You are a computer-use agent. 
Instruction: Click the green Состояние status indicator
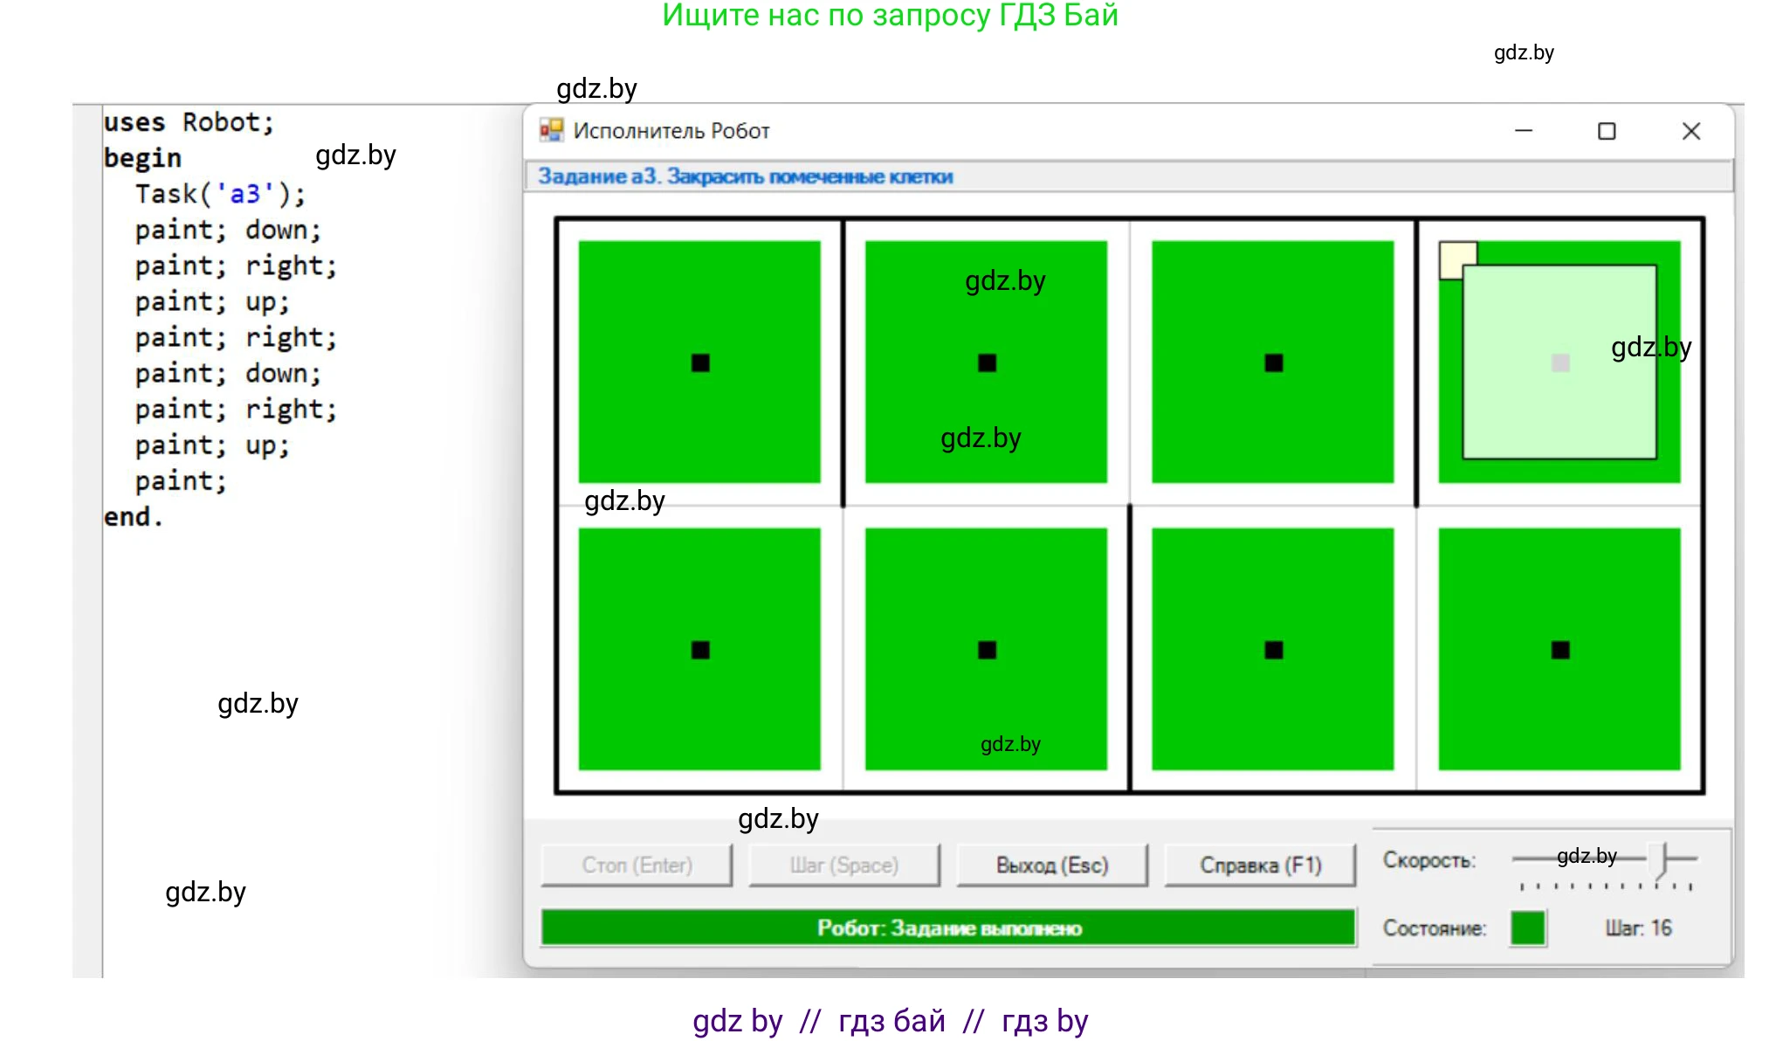pos(1528,927)
